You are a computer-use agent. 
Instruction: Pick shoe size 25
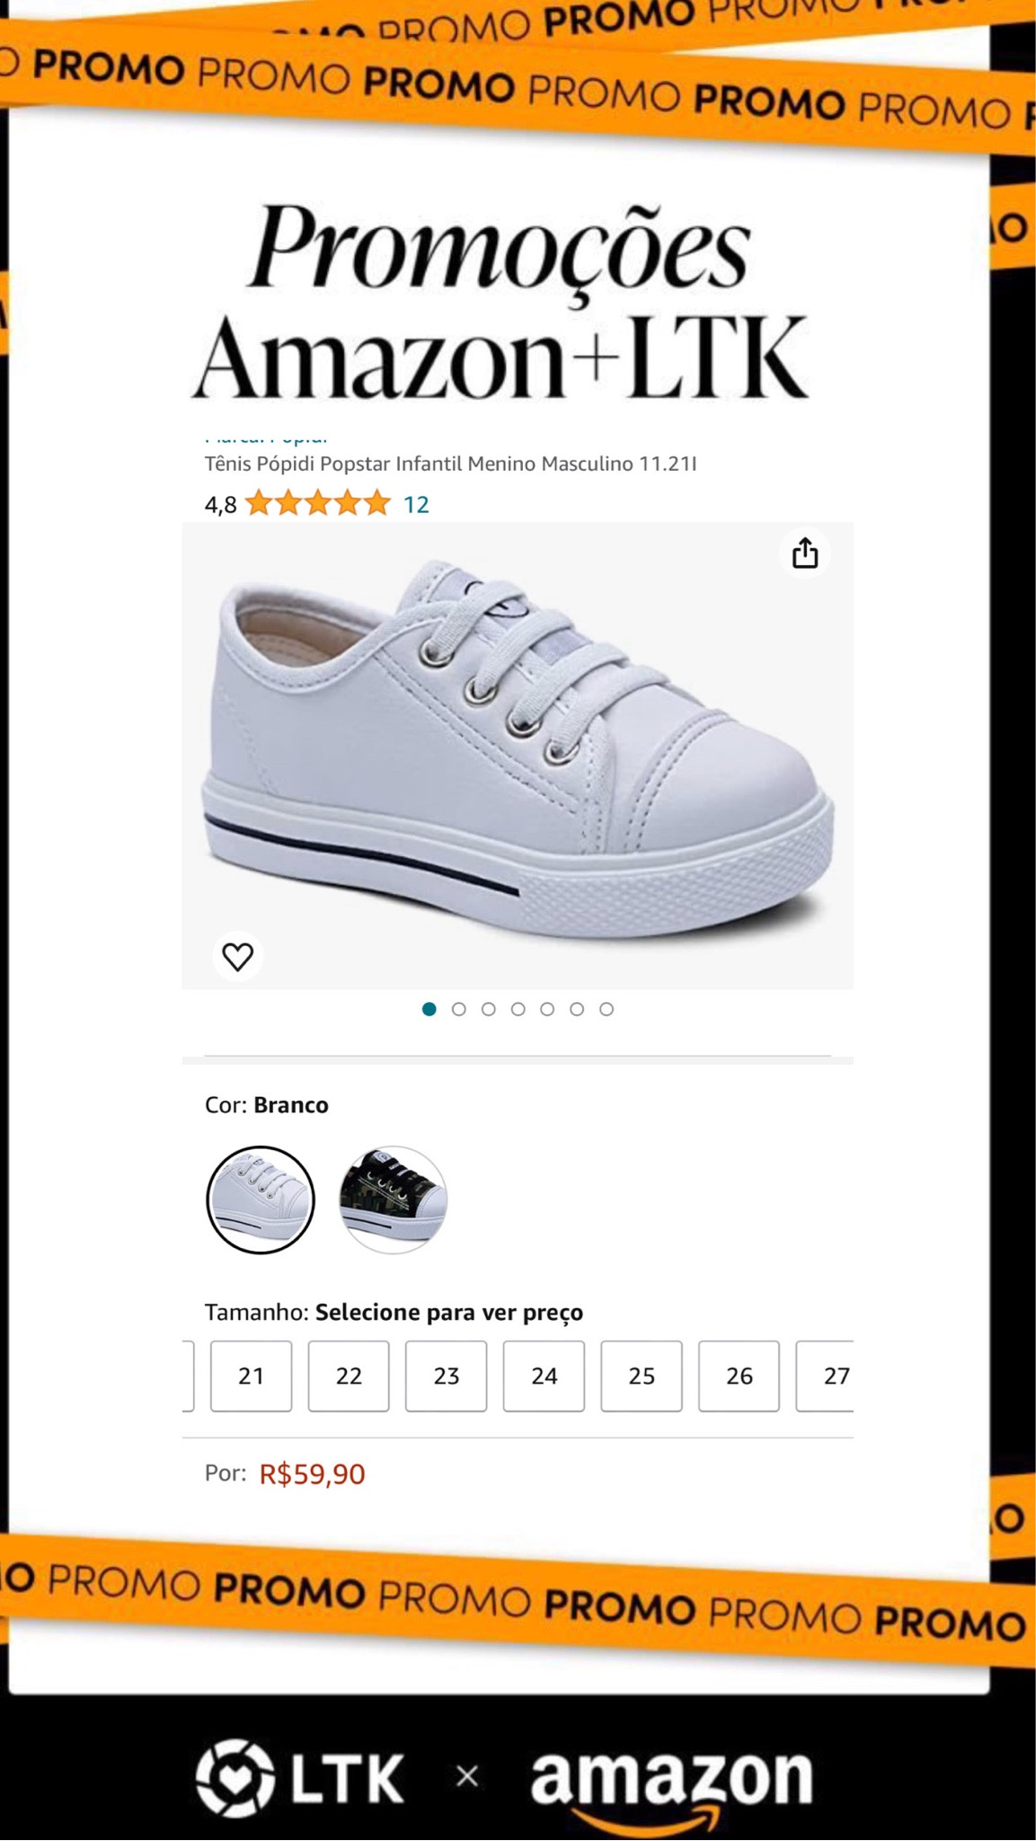[642, 1376]
